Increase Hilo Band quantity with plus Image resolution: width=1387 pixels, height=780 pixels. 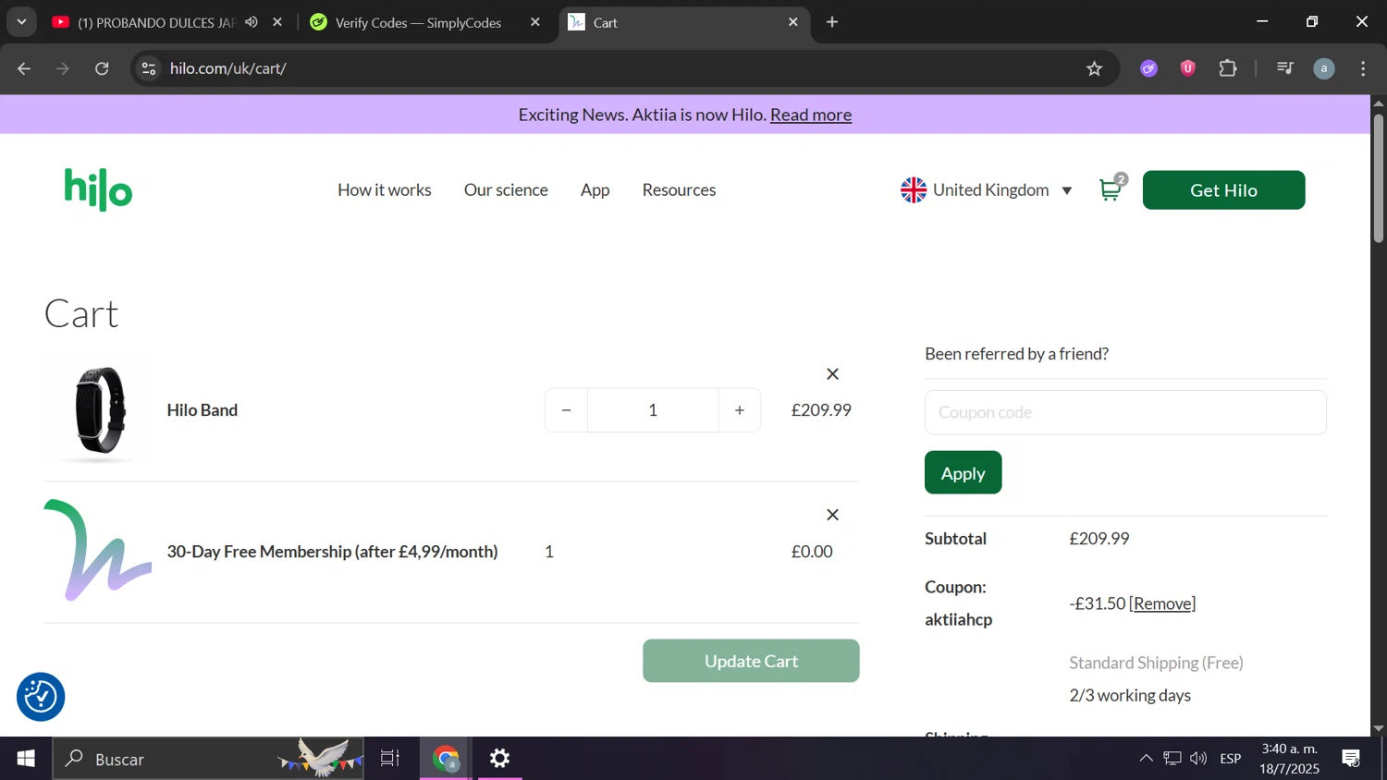click(740, 410)
